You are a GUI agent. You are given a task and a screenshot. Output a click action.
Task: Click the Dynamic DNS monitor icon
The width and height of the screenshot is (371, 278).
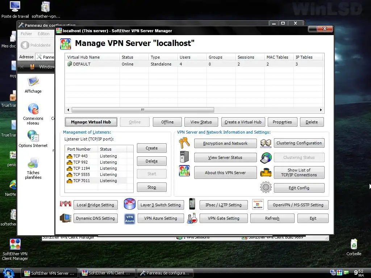click(x=66, y=218)
